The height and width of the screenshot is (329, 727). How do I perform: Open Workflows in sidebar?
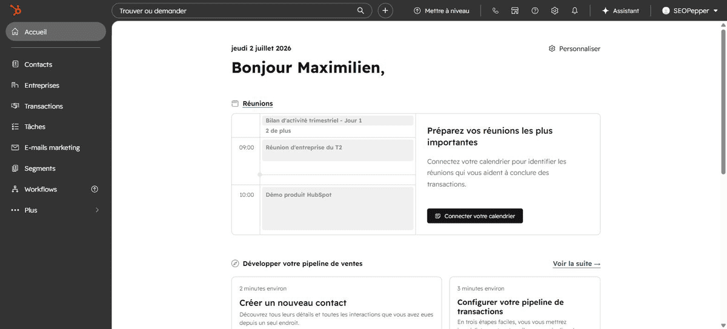[56, 189]
